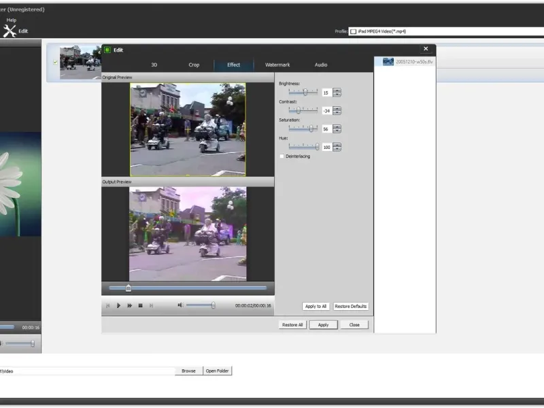Open the Watermark tab
This screenshot has height=408, width=544.
277,65
